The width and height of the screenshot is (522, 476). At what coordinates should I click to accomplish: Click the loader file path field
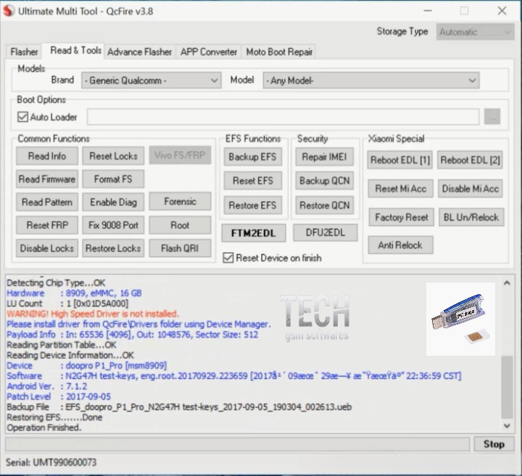click(x=283, y=117)
